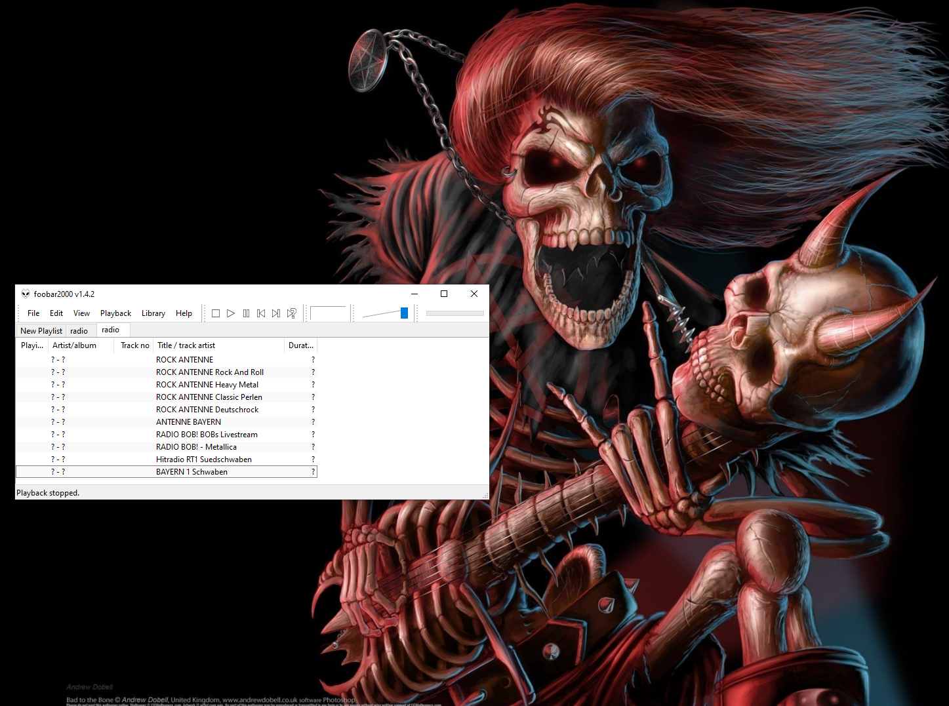Open the Playback menu
This screenshot has height=706, width=949.
[x=115, y=313]
